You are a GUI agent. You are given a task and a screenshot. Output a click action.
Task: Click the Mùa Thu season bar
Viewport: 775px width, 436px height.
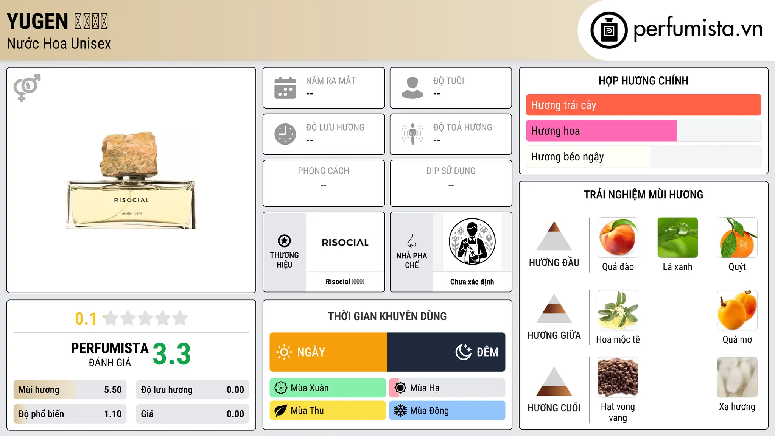(328, 411)
